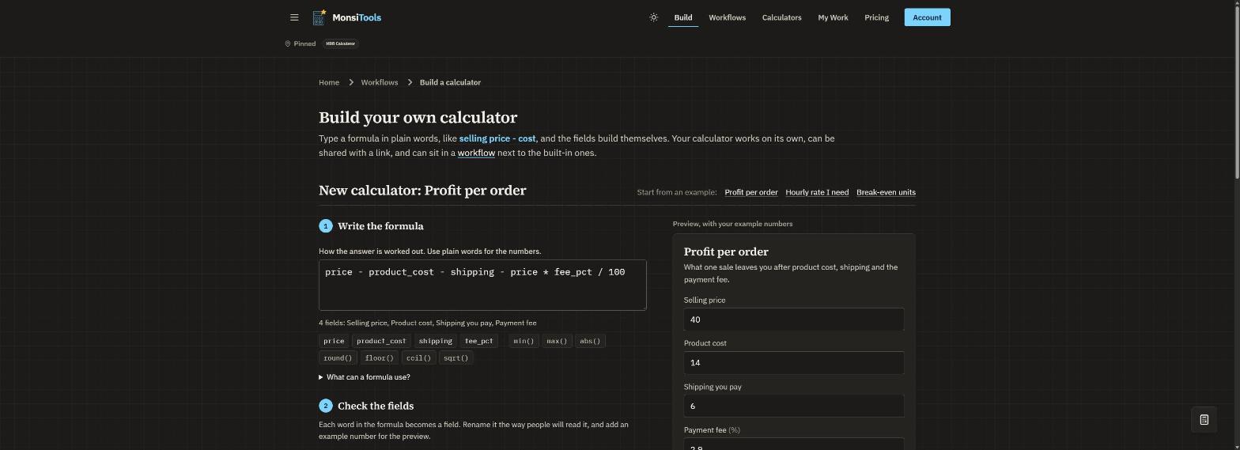Click the 'Profit per order' preview title
The width and height of the screenshot is (1240, 450).
[726, 251]
